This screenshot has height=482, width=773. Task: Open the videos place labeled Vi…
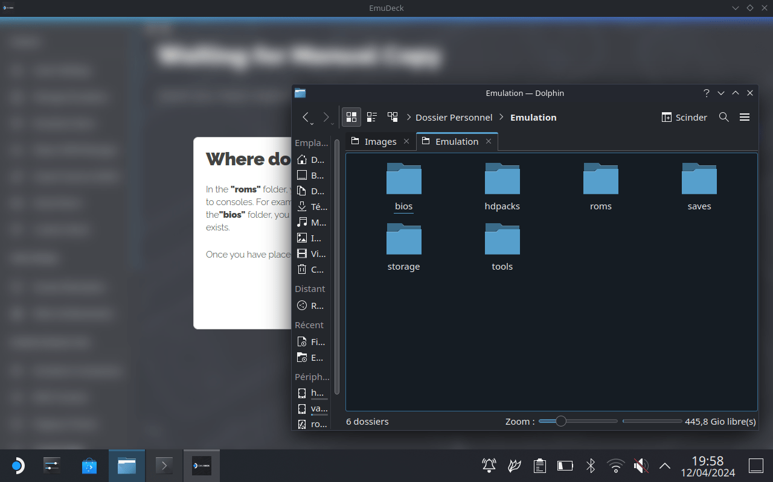tap(311, 254)
